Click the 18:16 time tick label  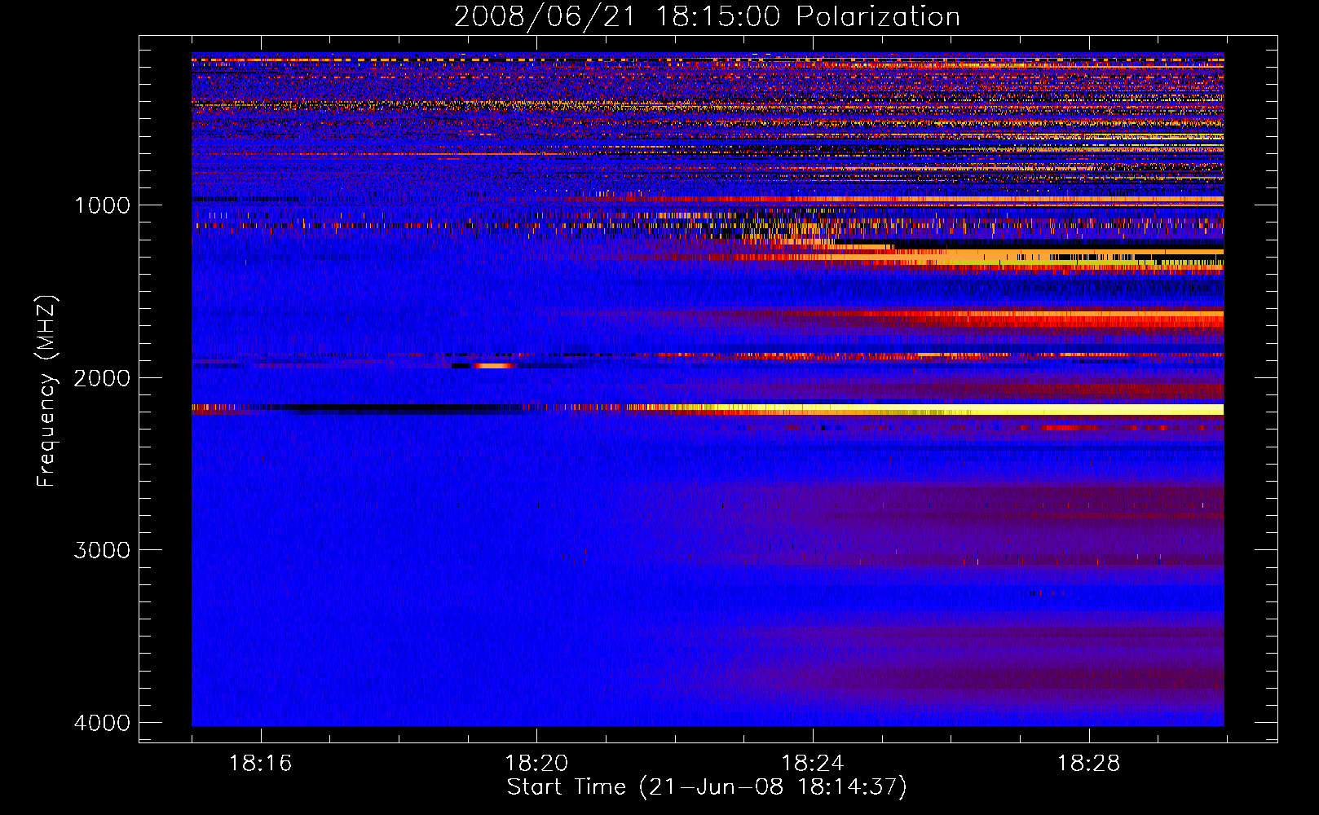pyautogui.click(x=260, y=763)
